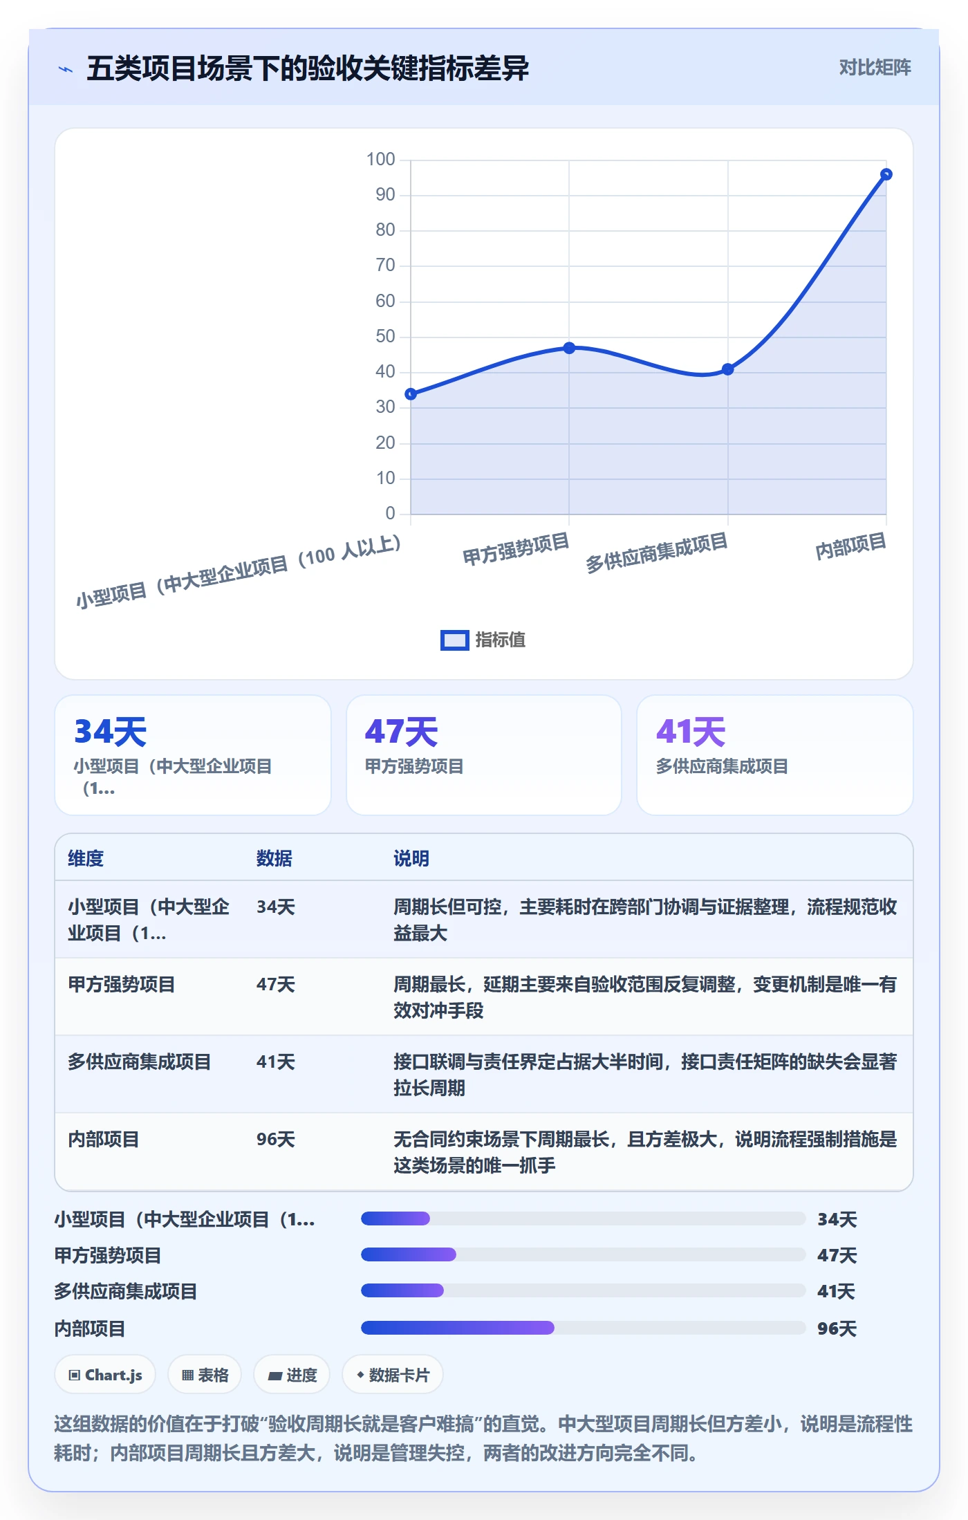The width and height of the screenshot is (968, 1520).
Task: Click the 41天 progress bar for 多供应商集成项目
Action: point(583,1290)
